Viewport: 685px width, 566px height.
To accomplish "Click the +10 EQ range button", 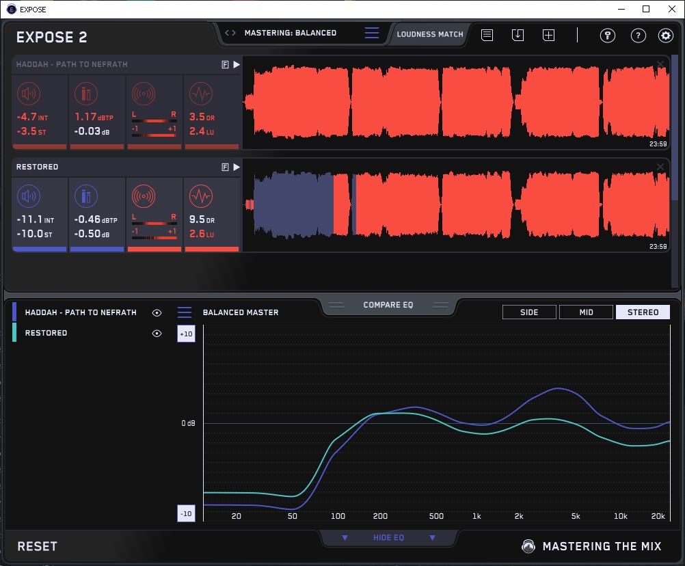I will pos(186,334).
